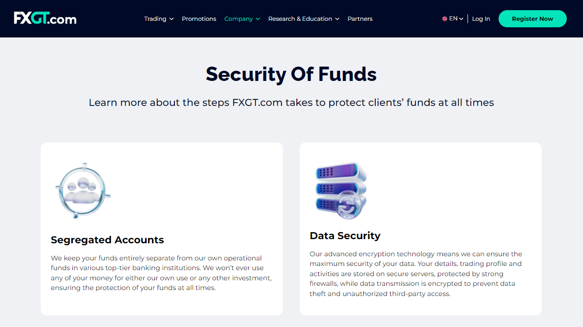Click the Data Security heading text
The height and width of the screenshot is (327, 583).
[x=345, y=235]
